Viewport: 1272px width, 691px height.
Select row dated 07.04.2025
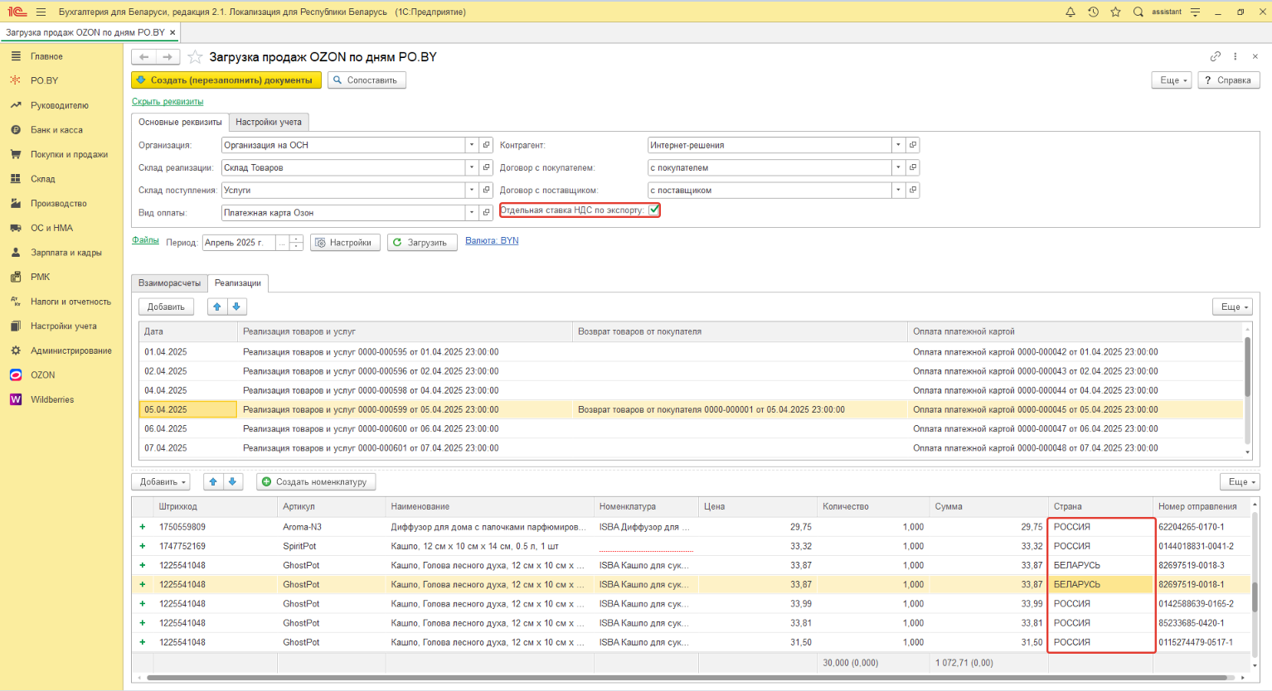coord(691,448)
